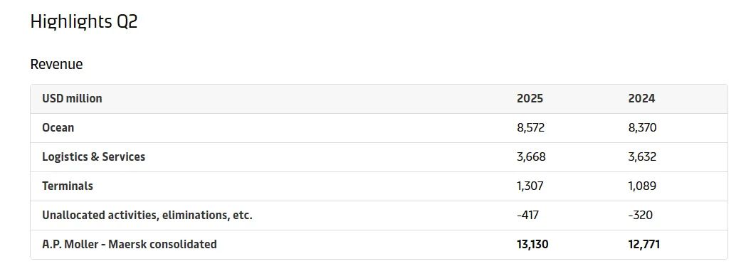Click the 2024 column header
Viewport: 746px width, 276px height.
click(641, 98)
